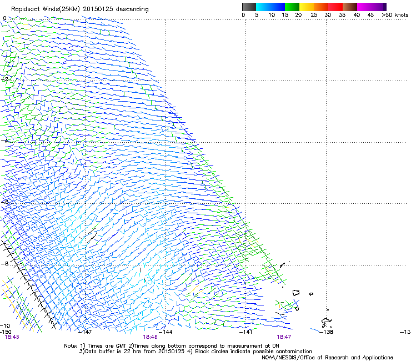The width and height of the screenshot is (411, 361).
Task: Click the '30' label under the color bar
Action: point(328,15)
